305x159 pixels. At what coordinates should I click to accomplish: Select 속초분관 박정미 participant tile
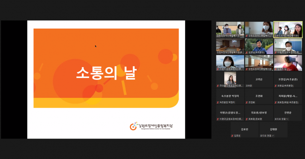pyautogui.click(x=230, y=96)
